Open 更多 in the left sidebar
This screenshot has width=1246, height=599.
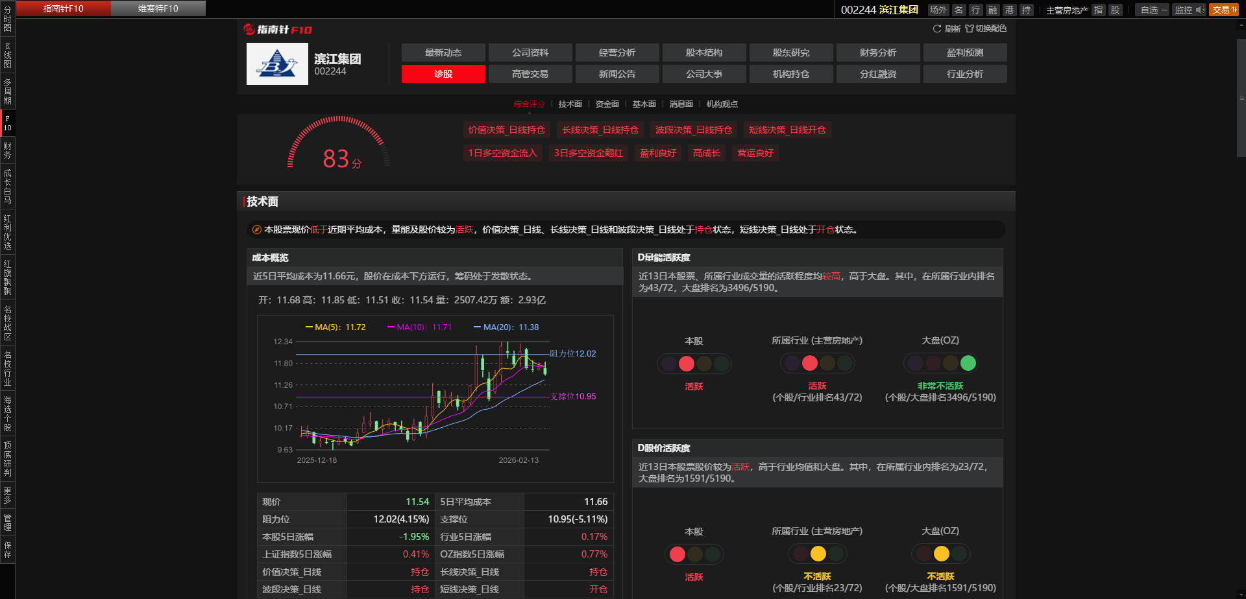pyautogui.click(x=8, y=495)
